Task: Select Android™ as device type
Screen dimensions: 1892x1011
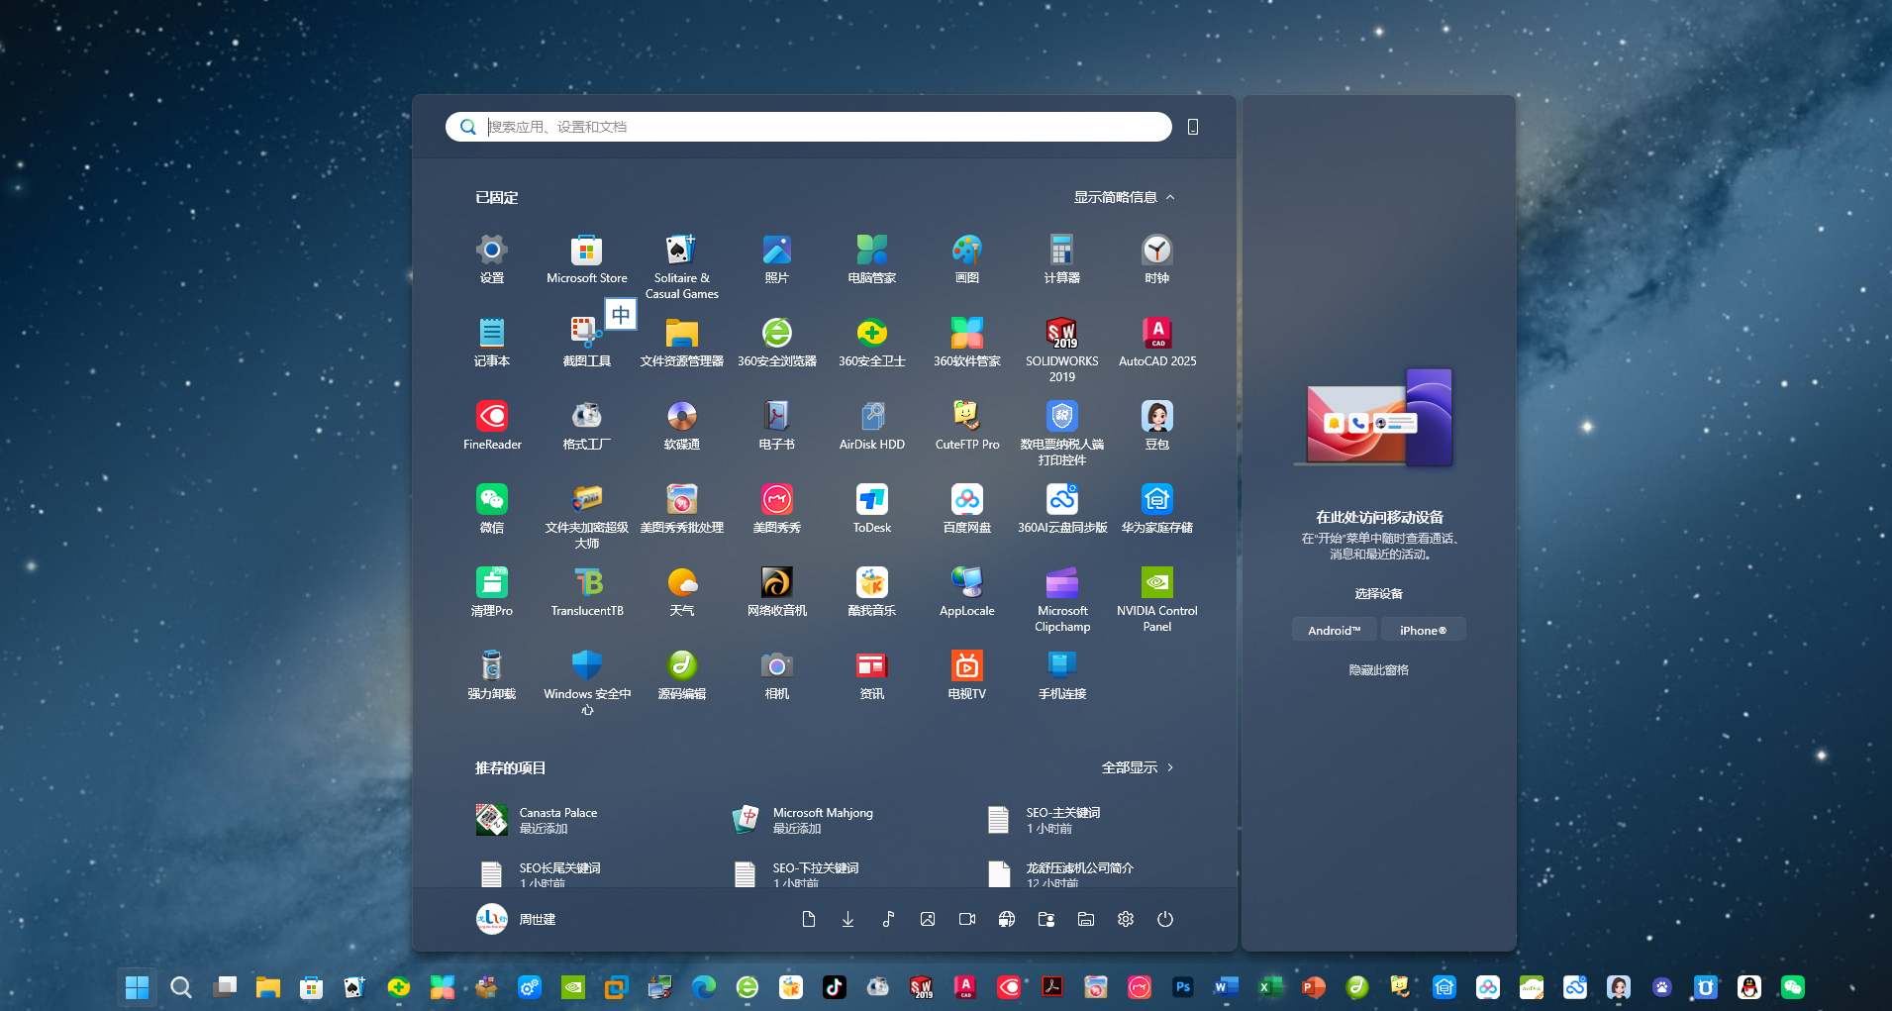Action: click(x=1334, y=630)
